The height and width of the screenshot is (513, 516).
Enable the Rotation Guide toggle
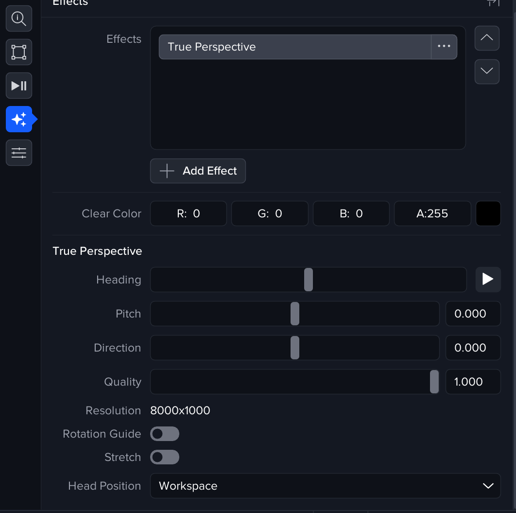tap(165, 434)
